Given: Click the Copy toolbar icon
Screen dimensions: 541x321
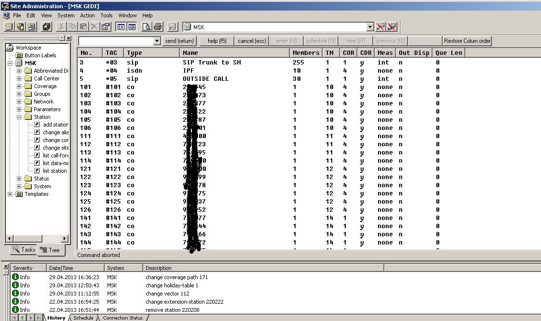Looking at the screenshot, I should click(x=72, y=27).
